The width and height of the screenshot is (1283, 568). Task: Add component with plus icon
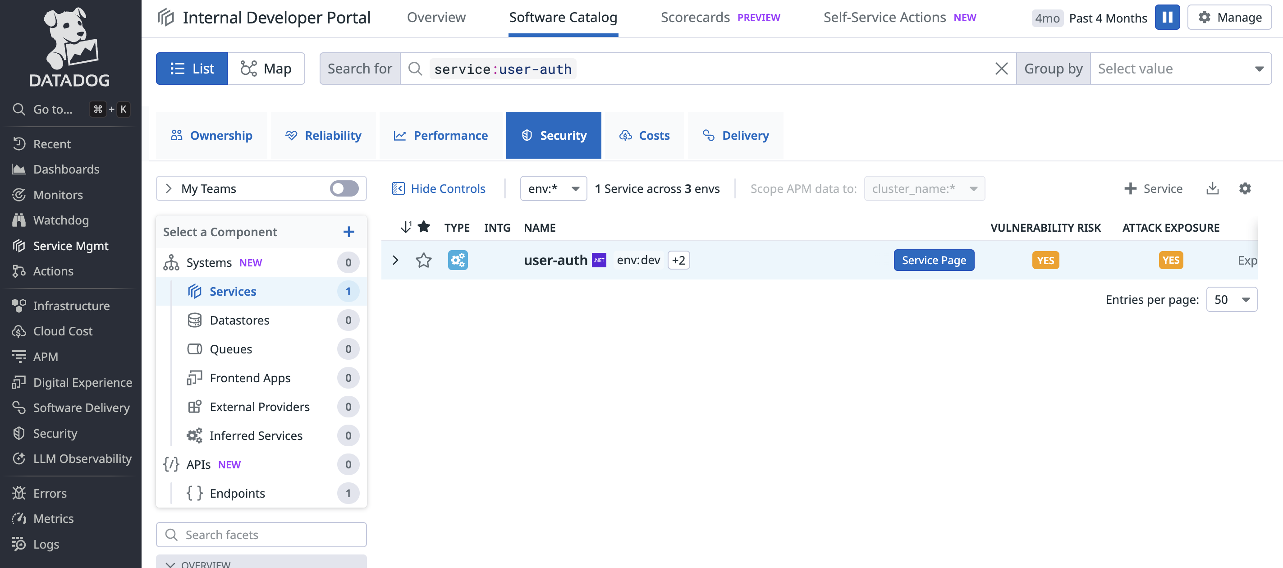[348, 232]
